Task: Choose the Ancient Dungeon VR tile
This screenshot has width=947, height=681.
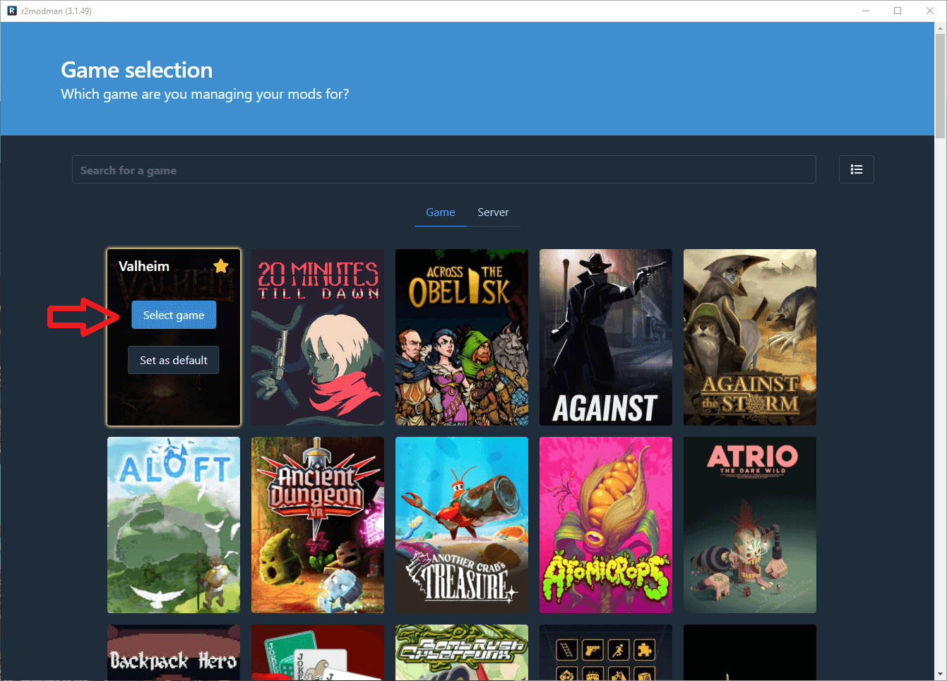Action: click(x=318, y=525)
